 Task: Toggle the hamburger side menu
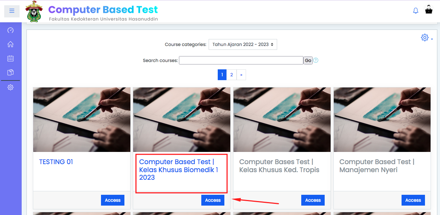[x=12, y=11]
